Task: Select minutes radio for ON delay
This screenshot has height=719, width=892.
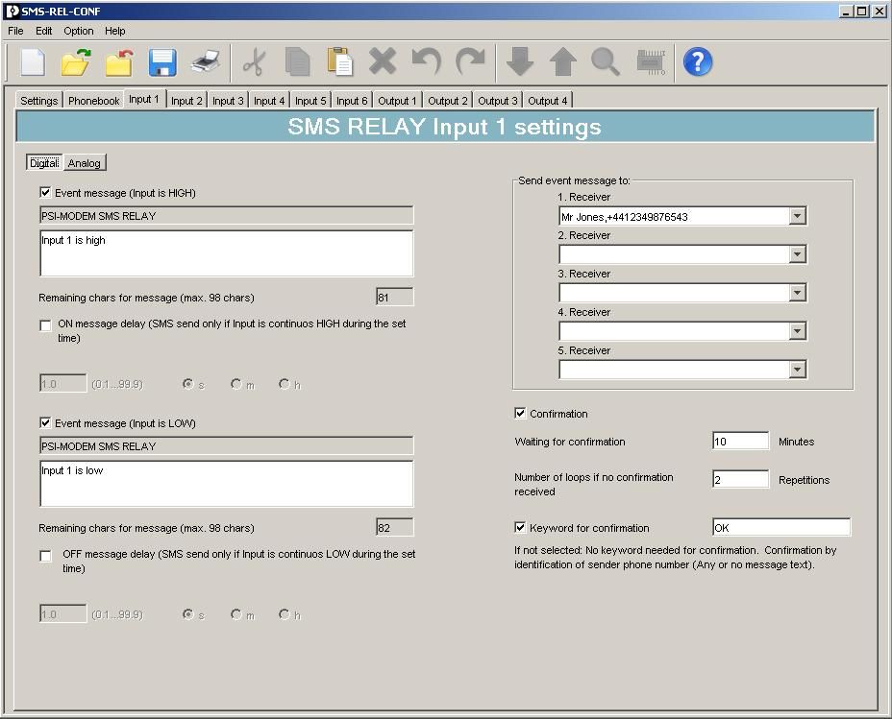Action: [236, 384]
